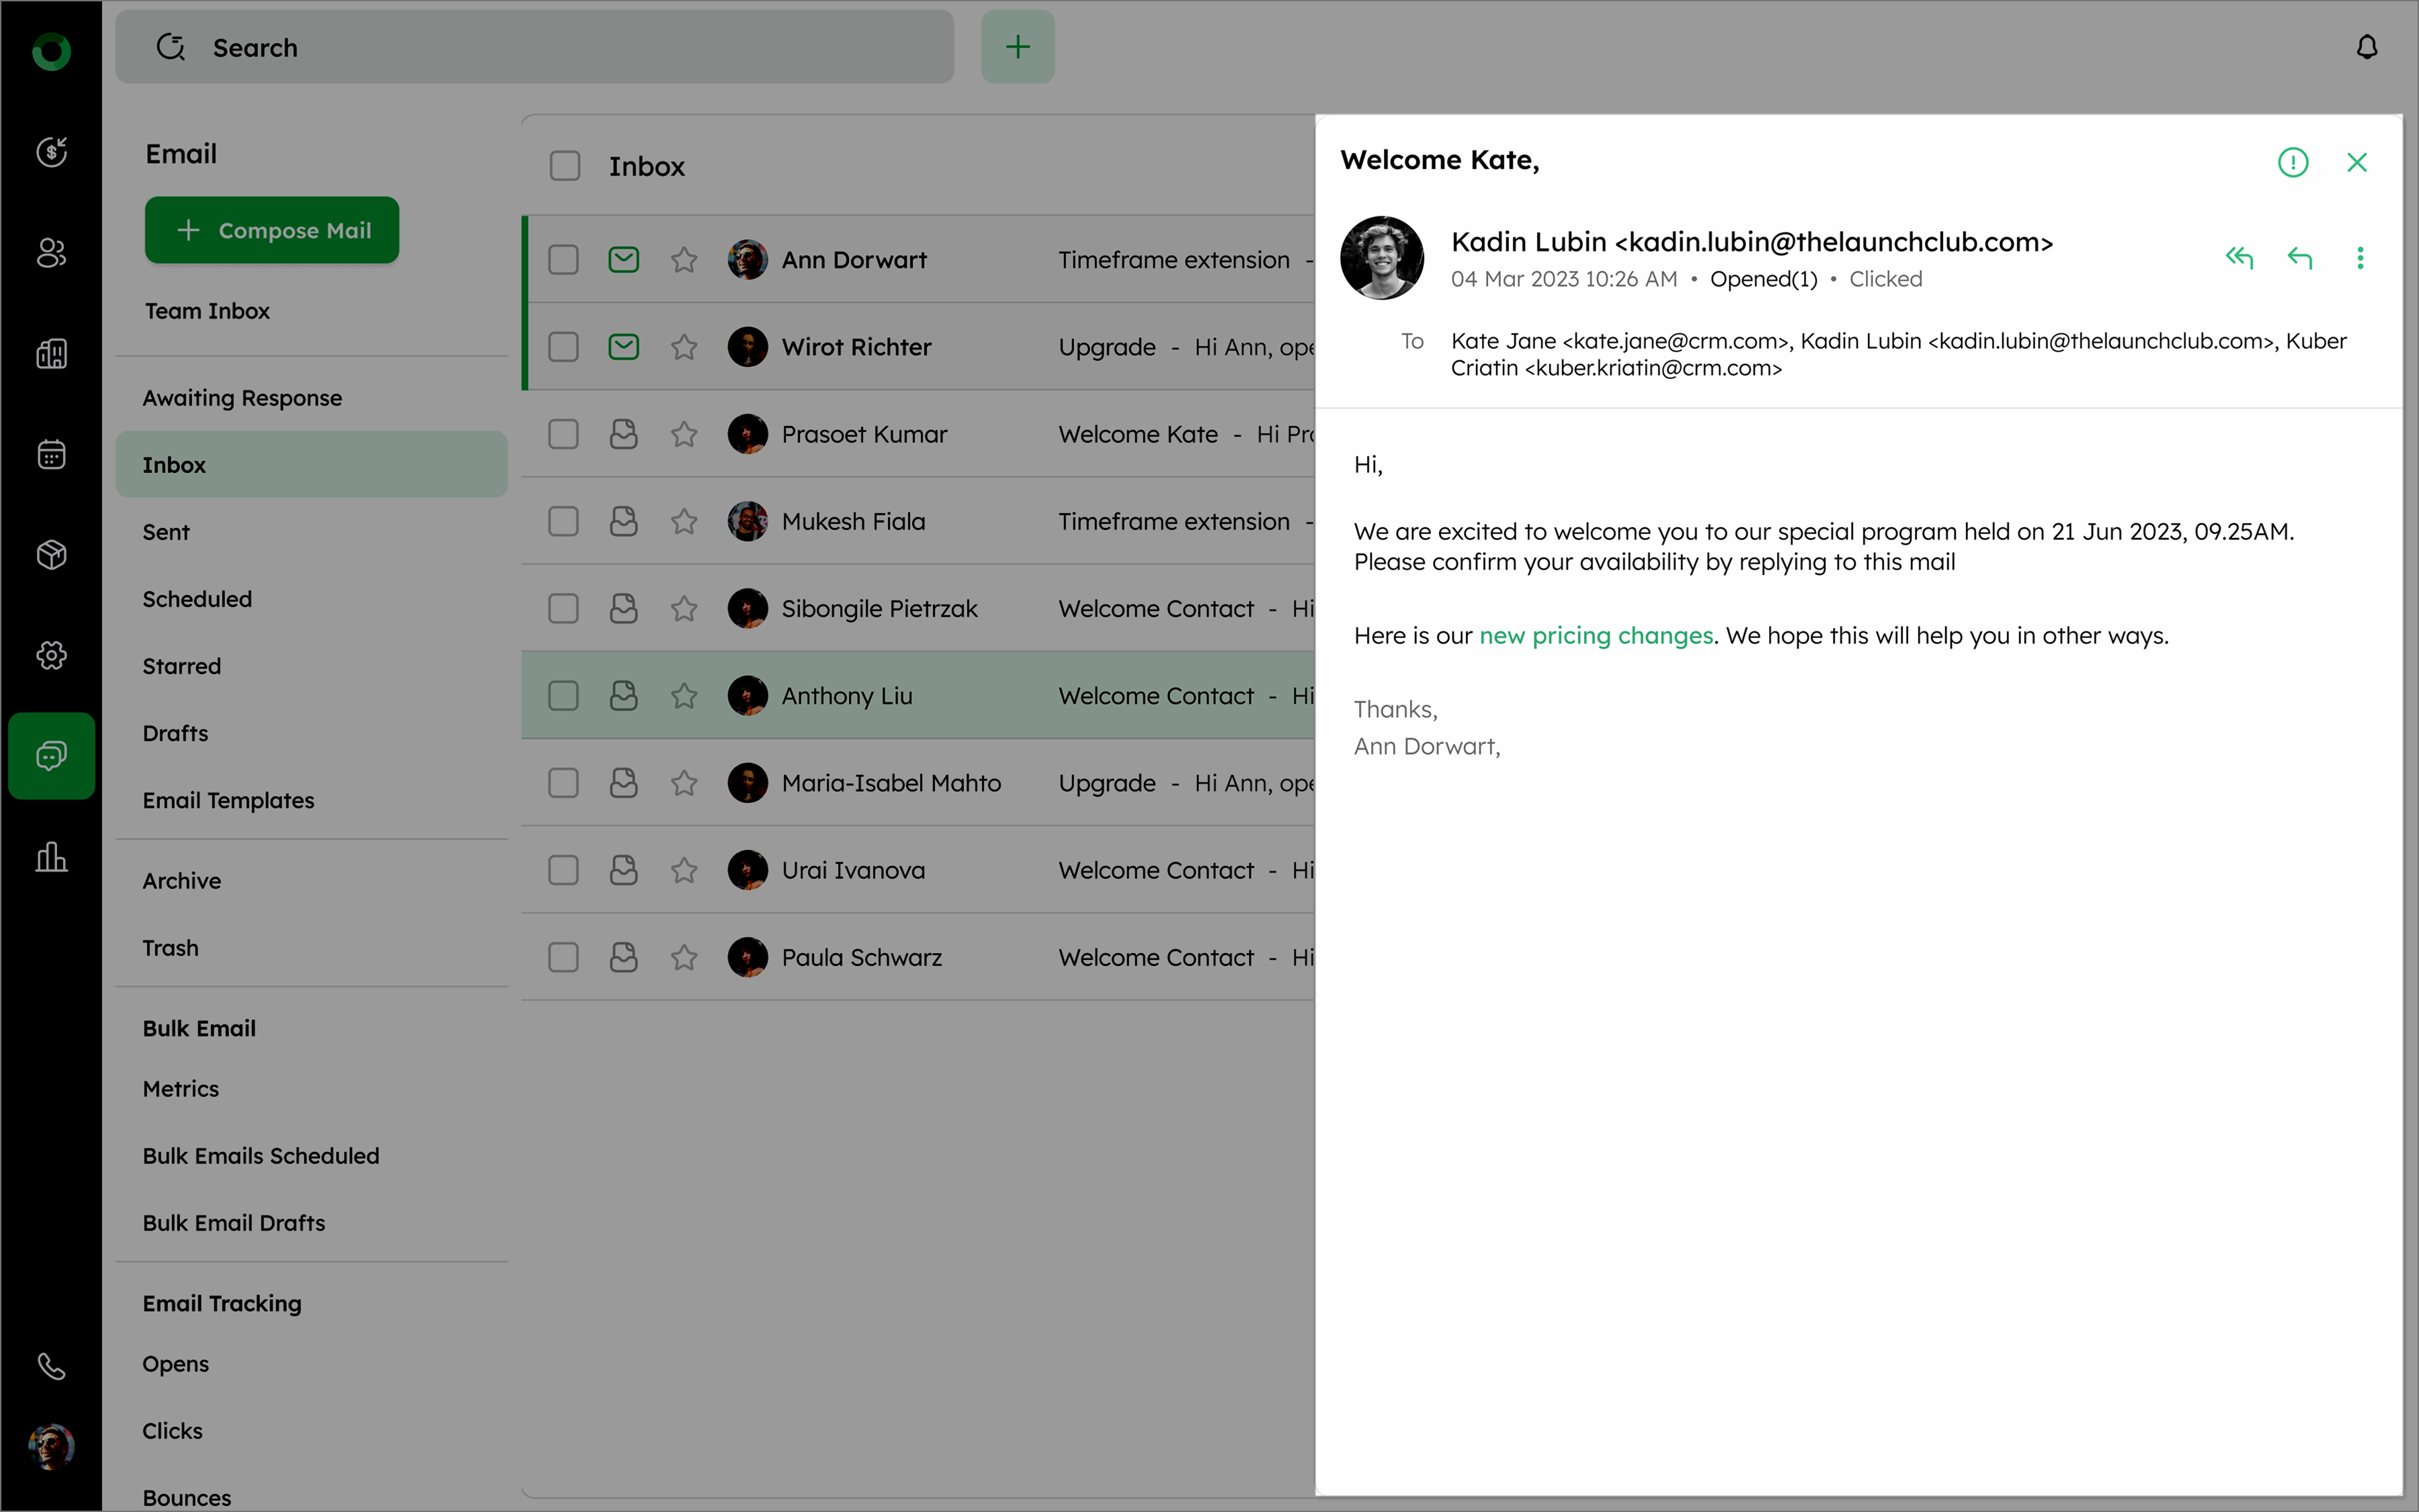Viewport: 2419px width, 1512px height.
Task: Click the green plus quick-add button
Action: [x=1018, y=47]
